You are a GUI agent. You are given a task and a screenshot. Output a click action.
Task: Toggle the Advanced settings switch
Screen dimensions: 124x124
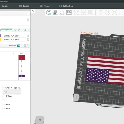click(19, 46)
